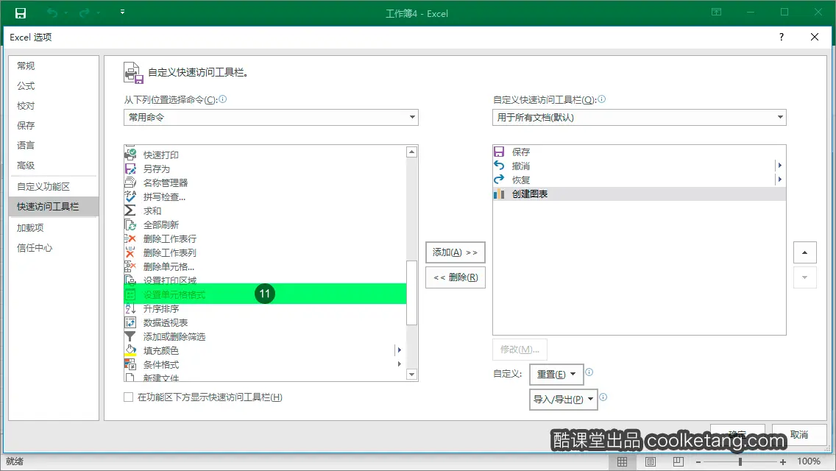Close the Excel Options dialog
Screen dimensions: 836x471
814,37
